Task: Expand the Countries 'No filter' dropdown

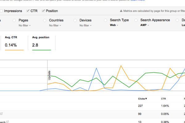Action: tap(56, 26)
